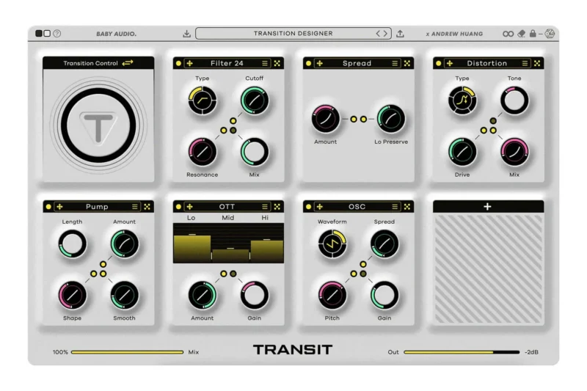587x391 pixels.
Task: Click the Filter 24 Resonance knob
Action: pos(203,152)
